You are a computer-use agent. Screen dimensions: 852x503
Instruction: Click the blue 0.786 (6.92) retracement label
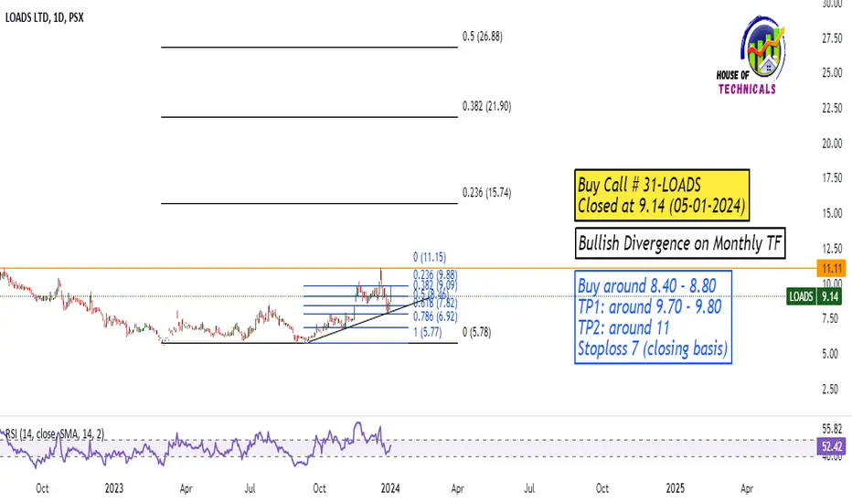click(x=435, y=316)
